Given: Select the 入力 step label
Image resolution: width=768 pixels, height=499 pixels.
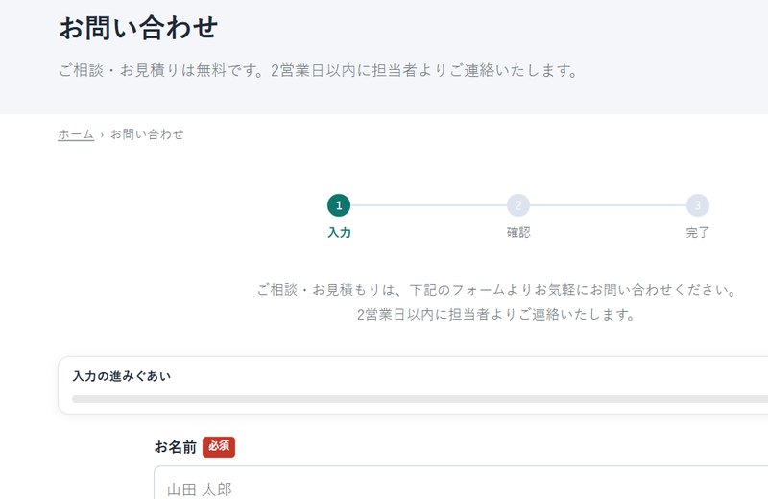Looking at the screenshot, I should coord(339,232).
